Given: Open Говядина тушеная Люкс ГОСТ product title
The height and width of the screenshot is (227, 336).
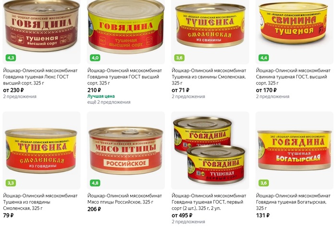Looking at the screenshot, I should [x=40, y=77].
